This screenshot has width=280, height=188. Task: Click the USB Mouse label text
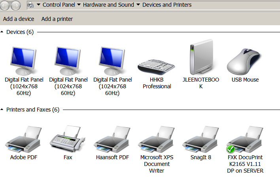(245, 80)
